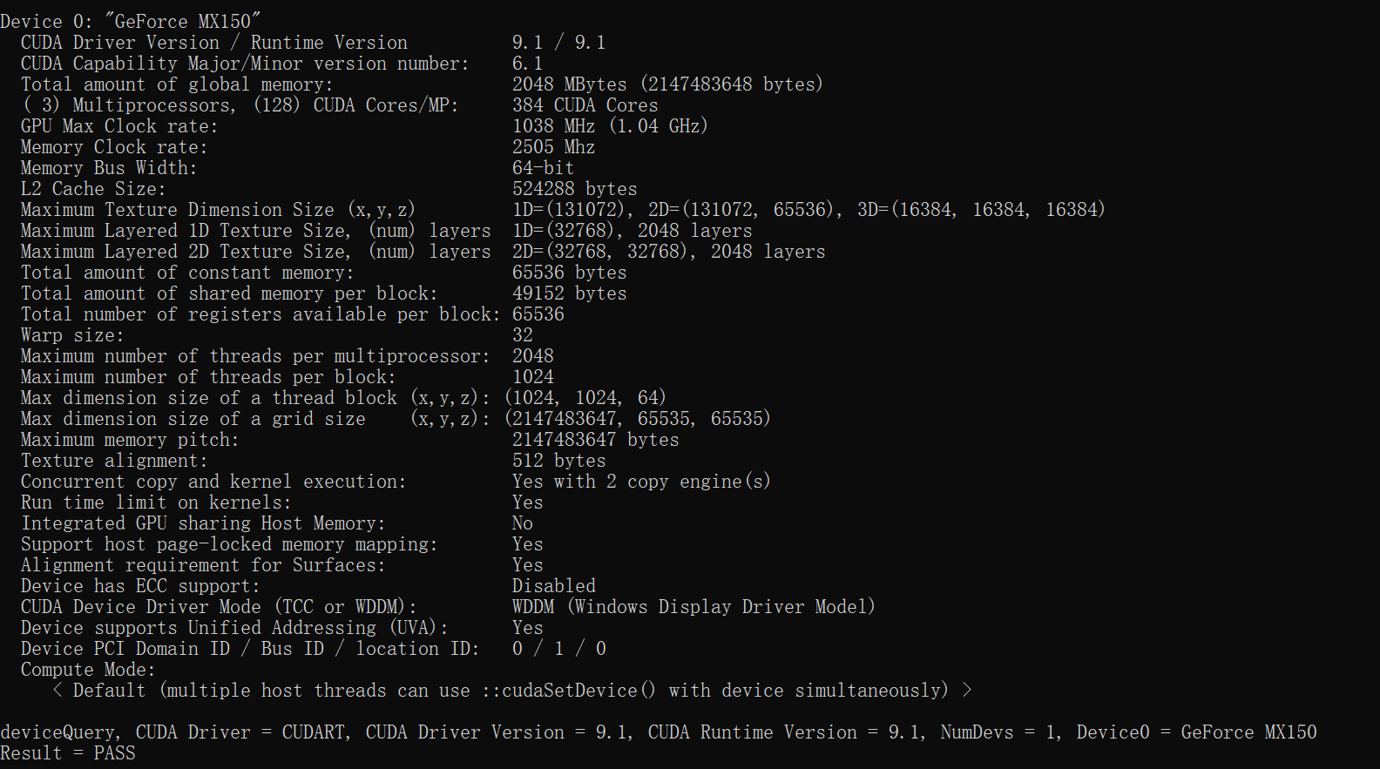Click the CUDA Capability Major/Minor version label
Image resolution: width=1380 pixels, height=769 pixels.
[x=244, y=64]
